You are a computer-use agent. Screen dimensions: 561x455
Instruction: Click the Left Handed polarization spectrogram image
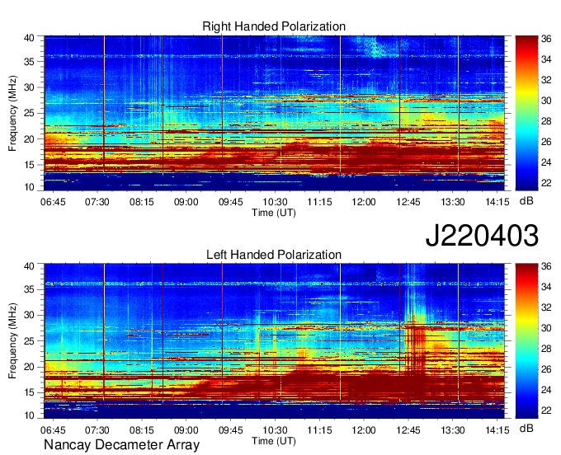point(274,341)
